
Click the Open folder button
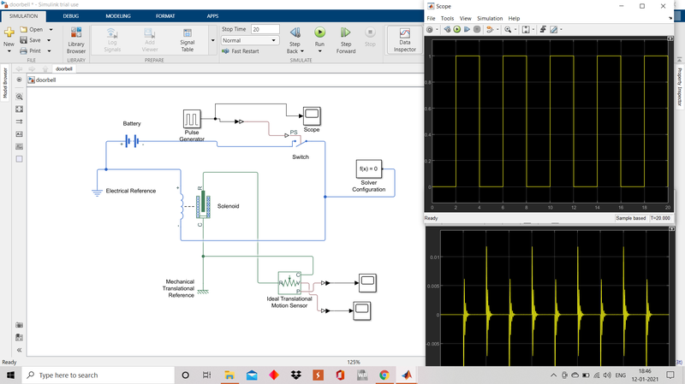coord(32,29)
